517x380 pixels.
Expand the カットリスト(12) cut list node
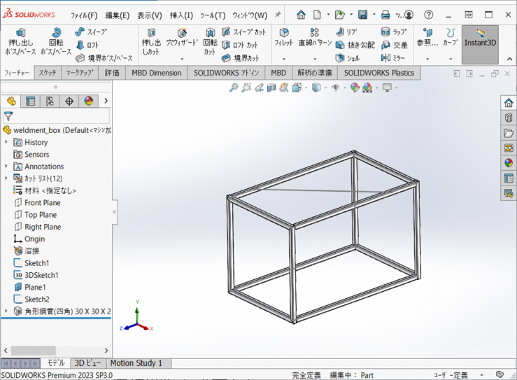click(x=6, y=178)
